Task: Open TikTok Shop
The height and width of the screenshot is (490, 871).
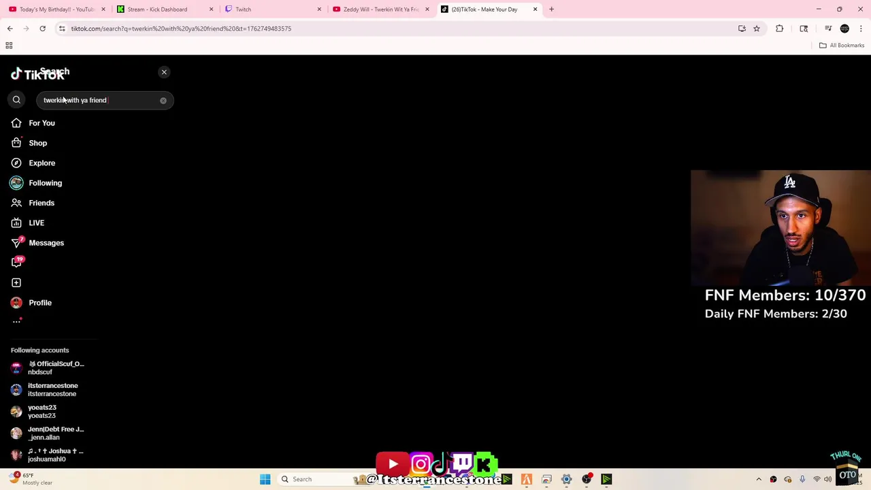Action: pos(29,143)
